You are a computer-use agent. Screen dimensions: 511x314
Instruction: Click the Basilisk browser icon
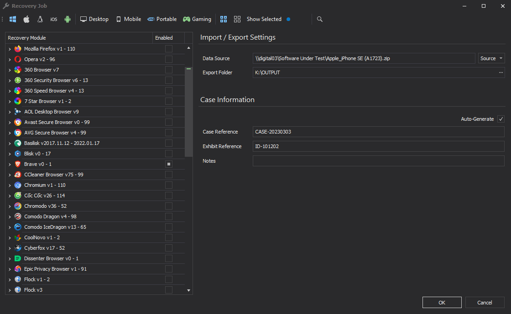tap(18, 143)
